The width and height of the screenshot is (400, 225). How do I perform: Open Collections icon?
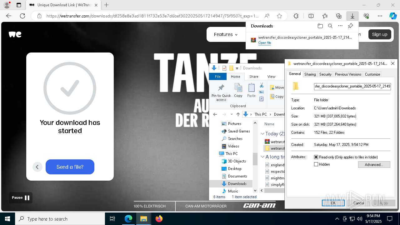(339, 16)
